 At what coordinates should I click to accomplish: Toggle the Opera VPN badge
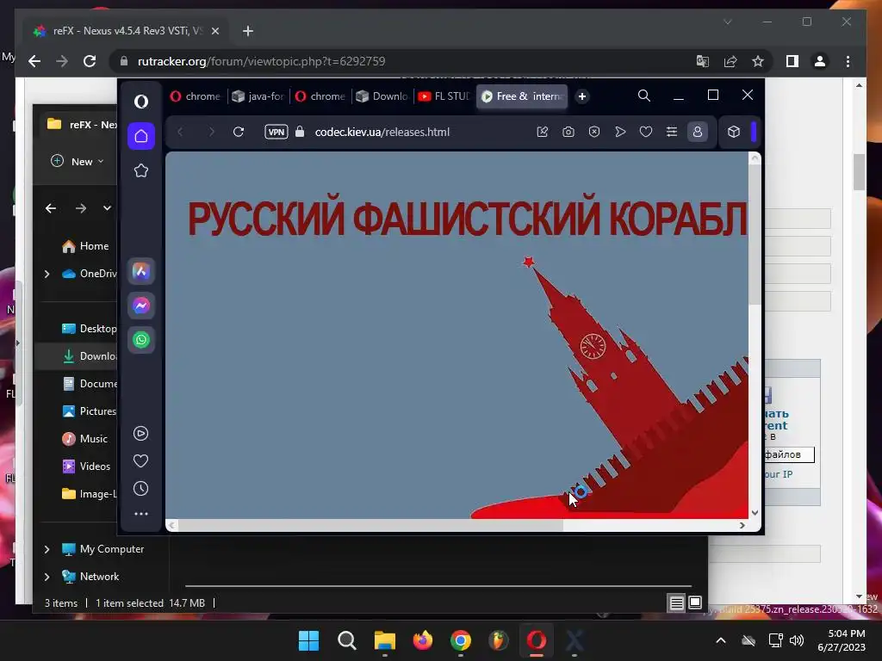(276, 132)
